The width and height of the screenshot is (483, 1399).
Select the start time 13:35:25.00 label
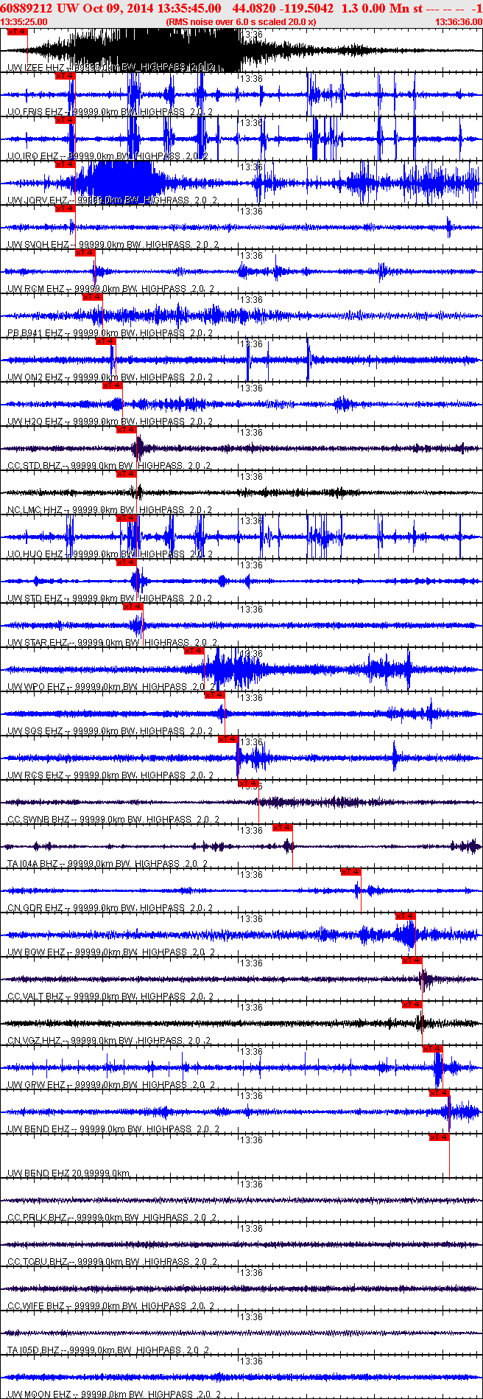click(24, 22)
